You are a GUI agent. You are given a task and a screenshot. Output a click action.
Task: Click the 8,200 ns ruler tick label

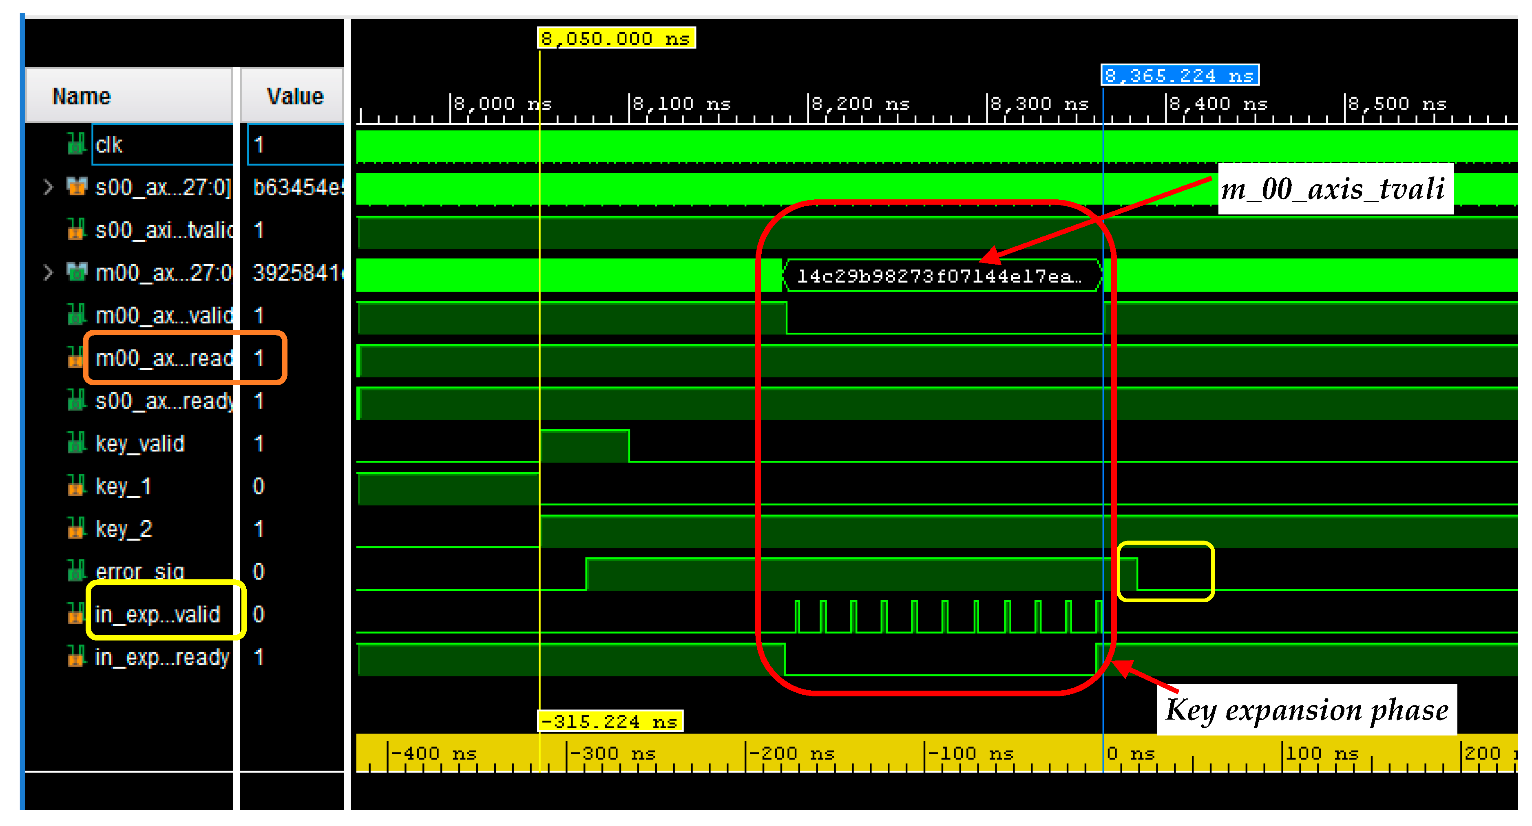click(x=860, y=104)
